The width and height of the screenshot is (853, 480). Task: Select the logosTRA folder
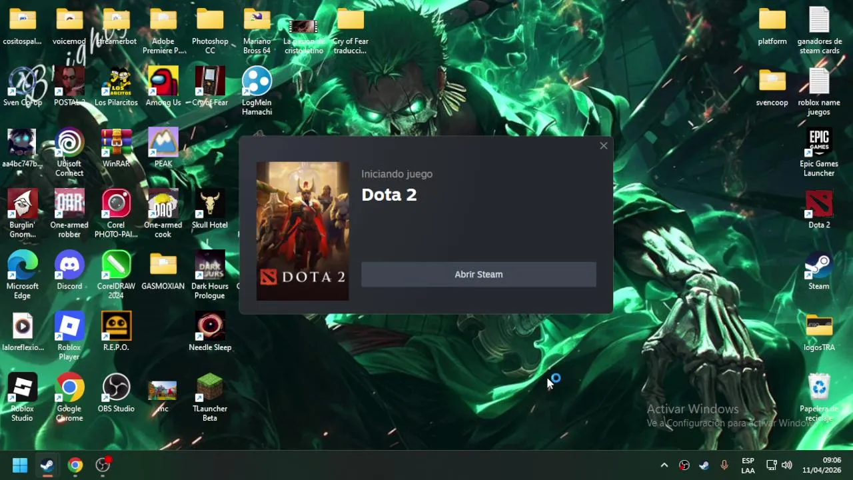[x=819, y=332]
